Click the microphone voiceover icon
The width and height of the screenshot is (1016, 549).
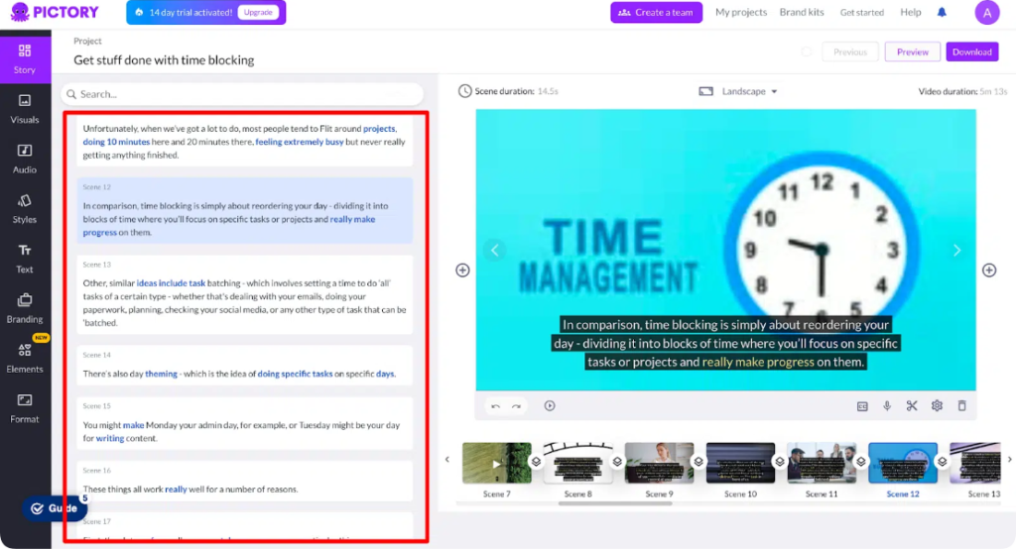click(x=887, y=405)
